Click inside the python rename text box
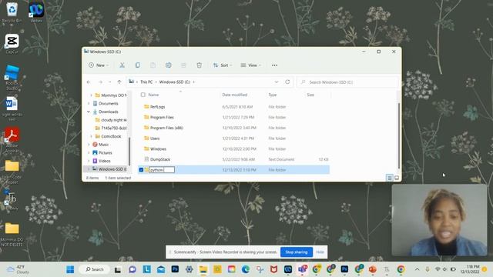Screen dimensions: 493x277 (x=162, y=170)
